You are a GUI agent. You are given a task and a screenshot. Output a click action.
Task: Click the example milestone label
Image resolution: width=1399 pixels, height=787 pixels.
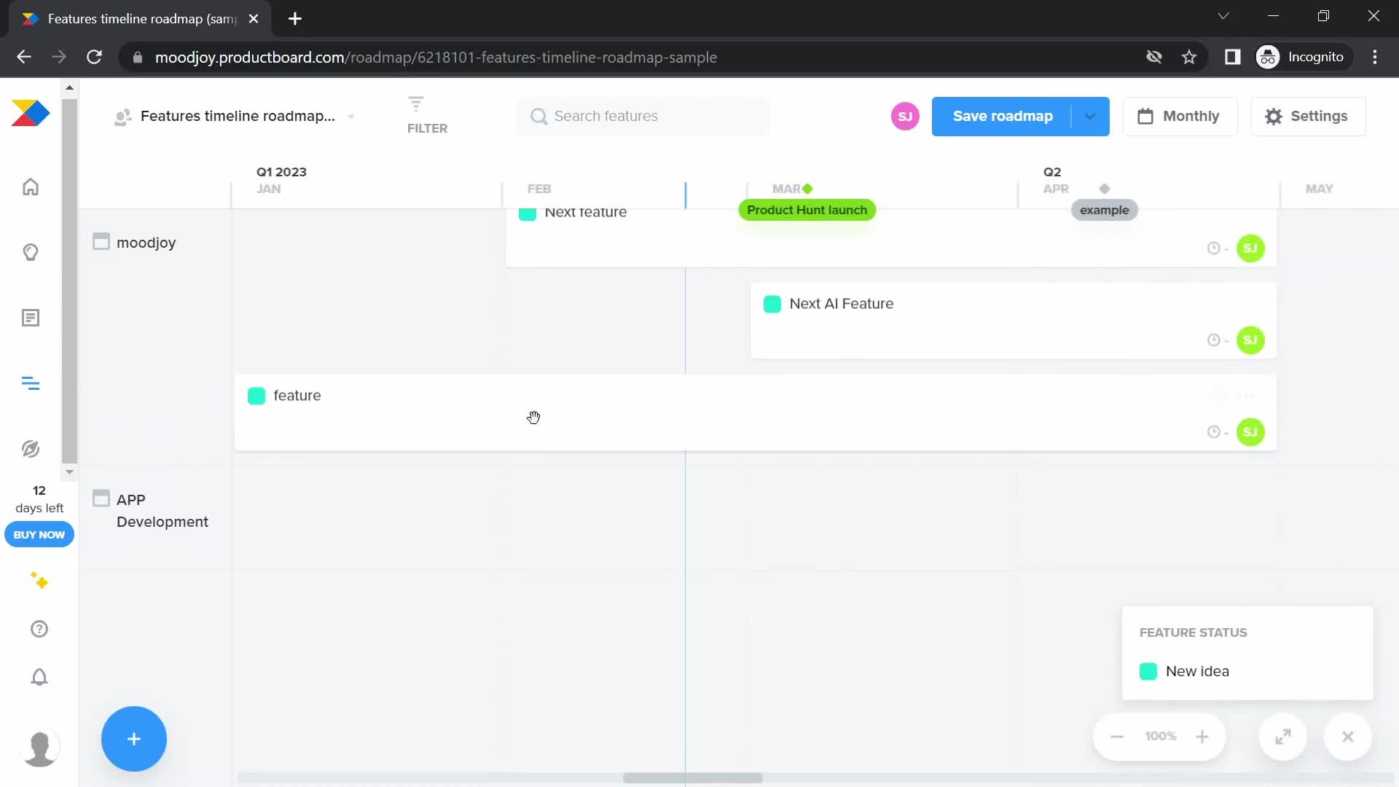click(1104, 210)
